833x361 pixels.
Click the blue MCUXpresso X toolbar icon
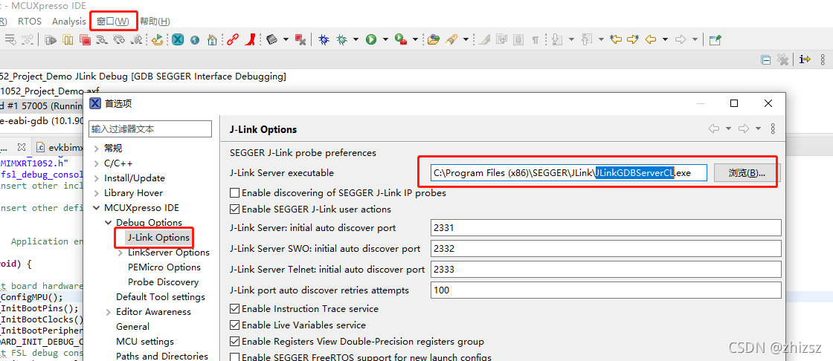[x=178, y=39]
